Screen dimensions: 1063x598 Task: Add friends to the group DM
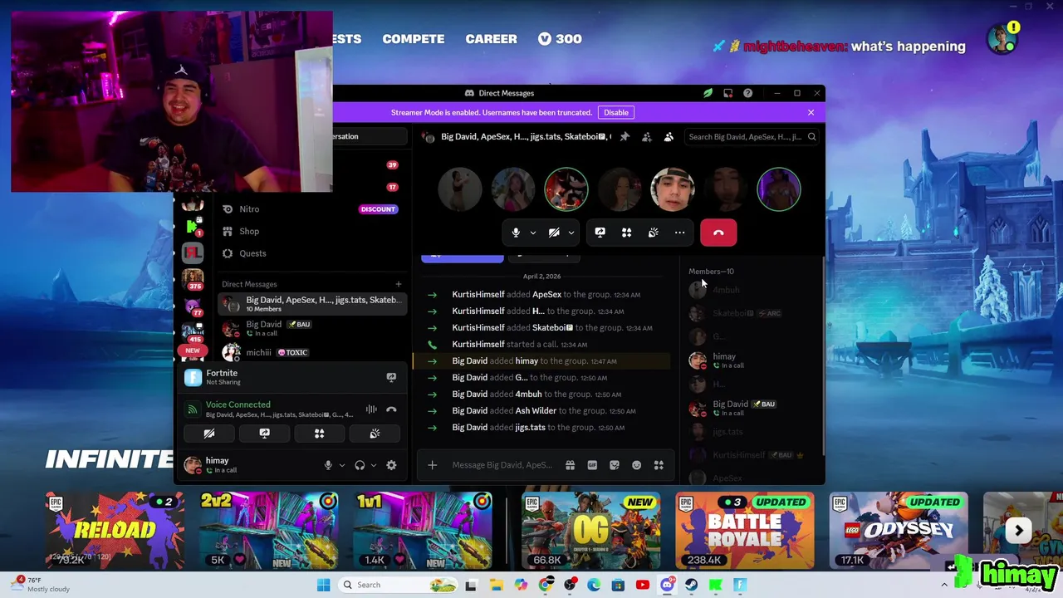coord(647,137)
